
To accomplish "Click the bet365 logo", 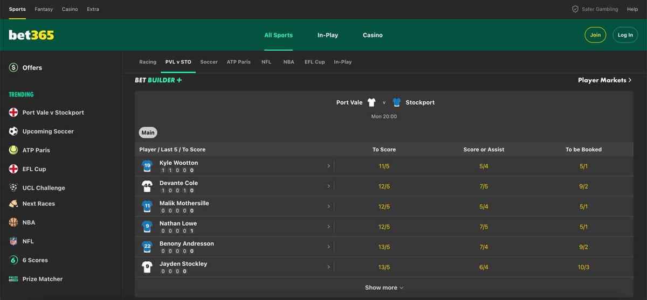I will tap(31, 35).
